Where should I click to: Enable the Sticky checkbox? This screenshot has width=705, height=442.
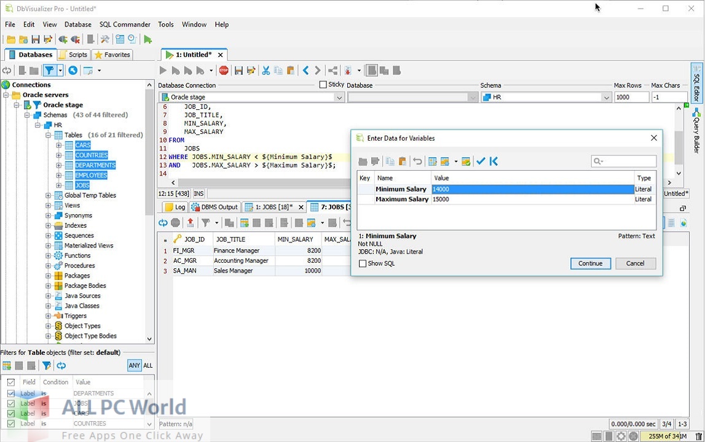coord(323,85)
